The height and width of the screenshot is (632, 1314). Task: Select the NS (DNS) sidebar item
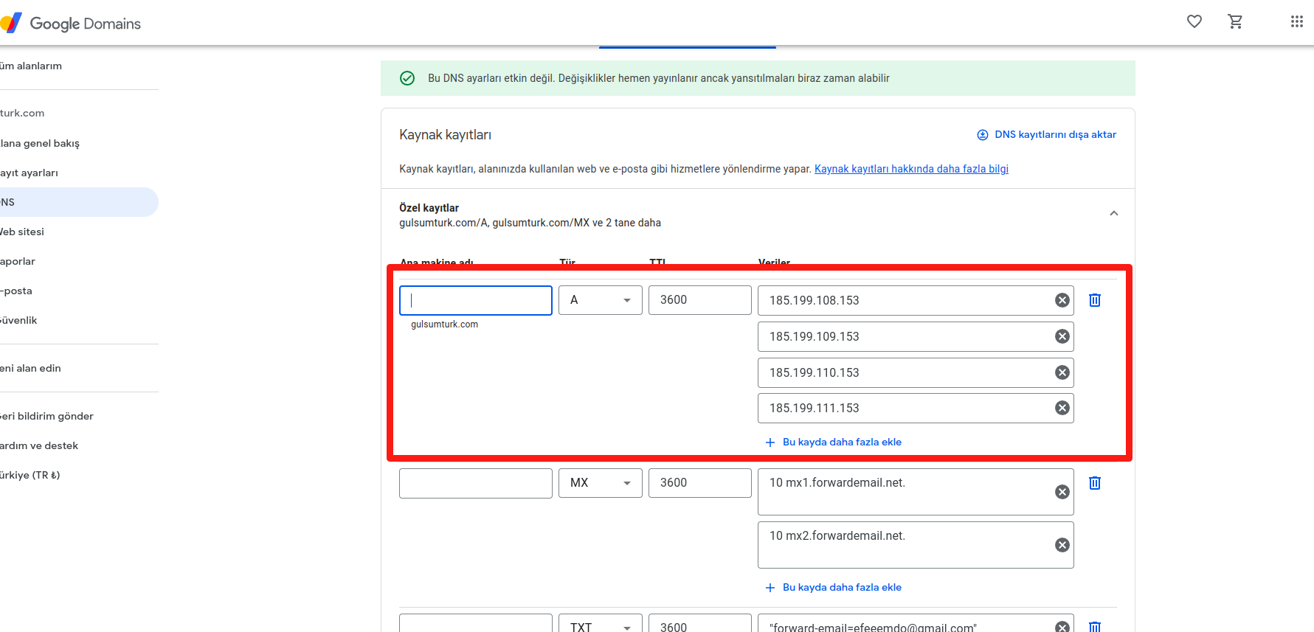(x=79, y=202)
